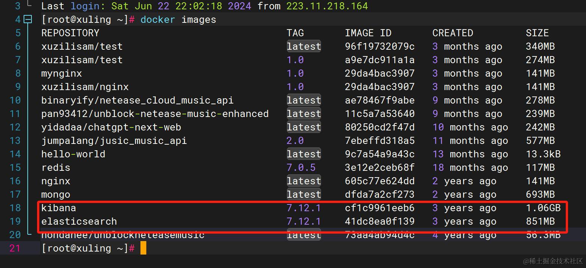Click the IMAGE ID column header
This screenshot has width=586, height=268.
click(368, 33)
